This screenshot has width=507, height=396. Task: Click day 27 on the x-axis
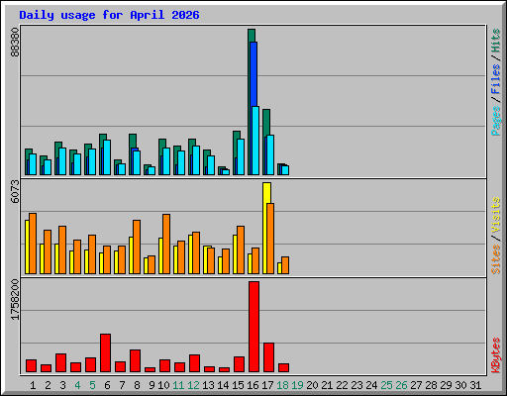pos(416,385)
